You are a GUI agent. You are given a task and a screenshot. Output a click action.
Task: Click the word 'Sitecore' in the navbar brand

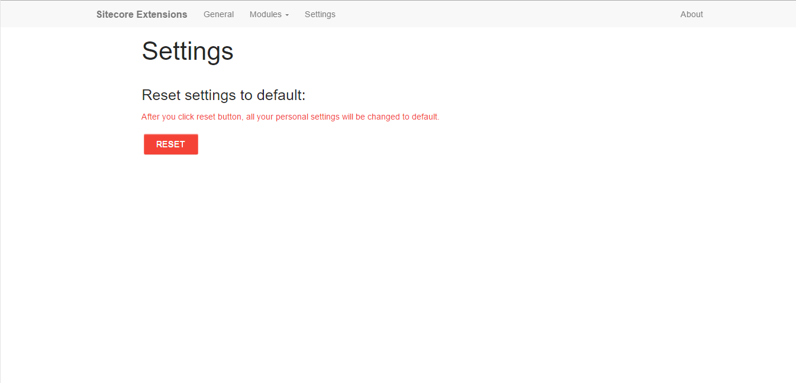[115, 14]
